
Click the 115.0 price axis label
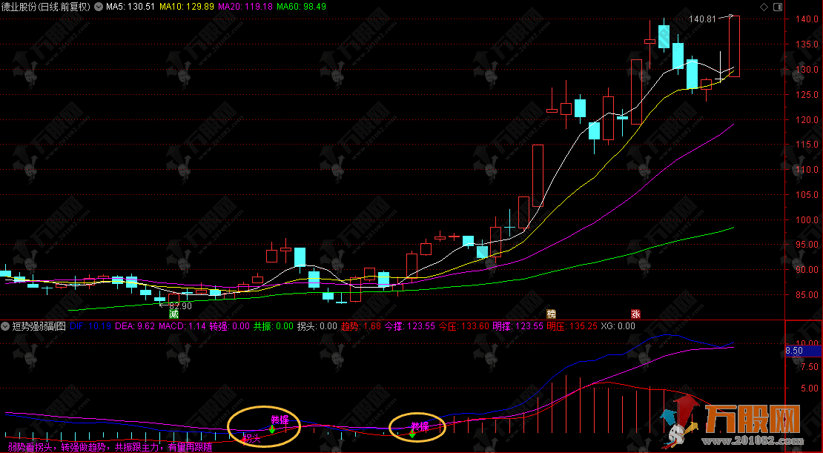806,145
